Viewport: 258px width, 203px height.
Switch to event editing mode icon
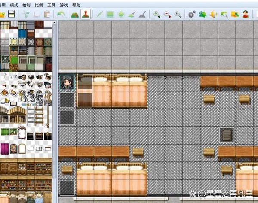[86, 14]
